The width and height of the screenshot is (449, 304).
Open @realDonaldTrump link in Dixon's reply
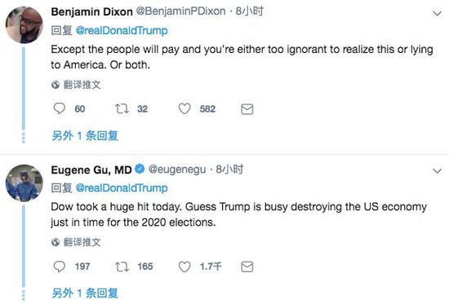point(122,30)
